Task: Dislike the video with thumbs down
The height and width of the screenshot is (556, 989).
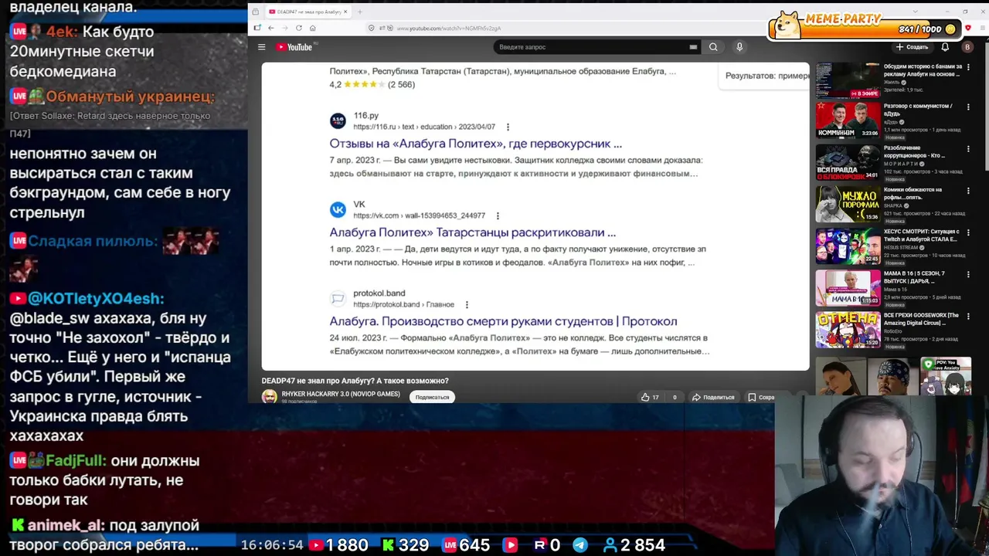Action: pos(675,397)
